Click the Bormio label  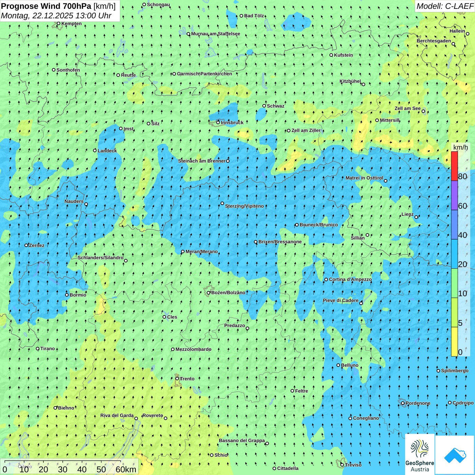click(x=78, y=295)
